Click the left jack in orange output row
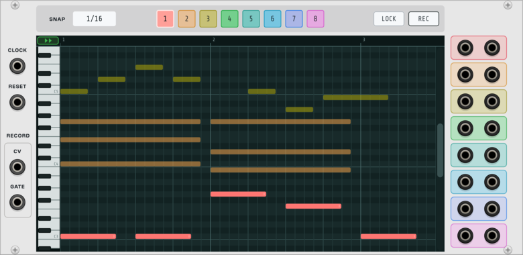Screen dimensions: 523x255 (465, 74)
